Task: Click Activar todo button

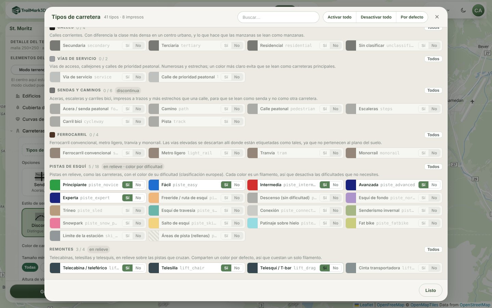Action: click(340, 17)
